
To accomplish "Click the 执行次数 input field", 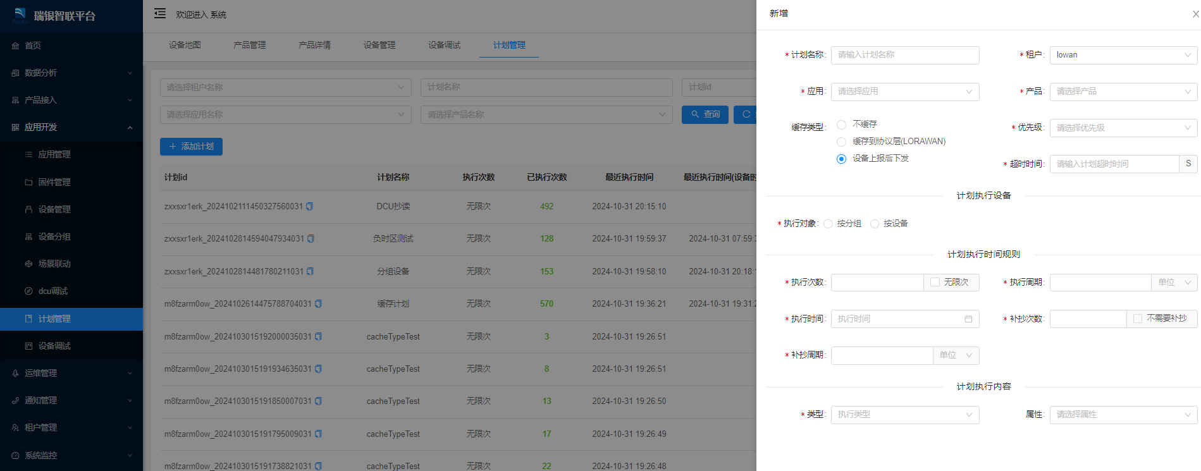I will (x=877, y=283).
